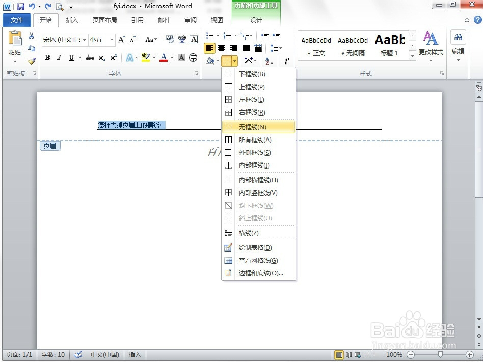The image size is (483, 362).
Task: Click the Superscript icon
Action: coord(113,58)
